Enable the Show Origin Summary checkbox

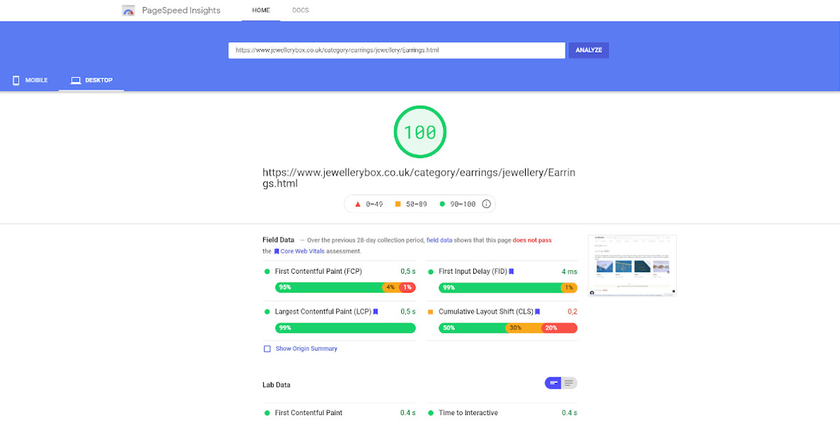pyautogui.click(x=267, y=349)
